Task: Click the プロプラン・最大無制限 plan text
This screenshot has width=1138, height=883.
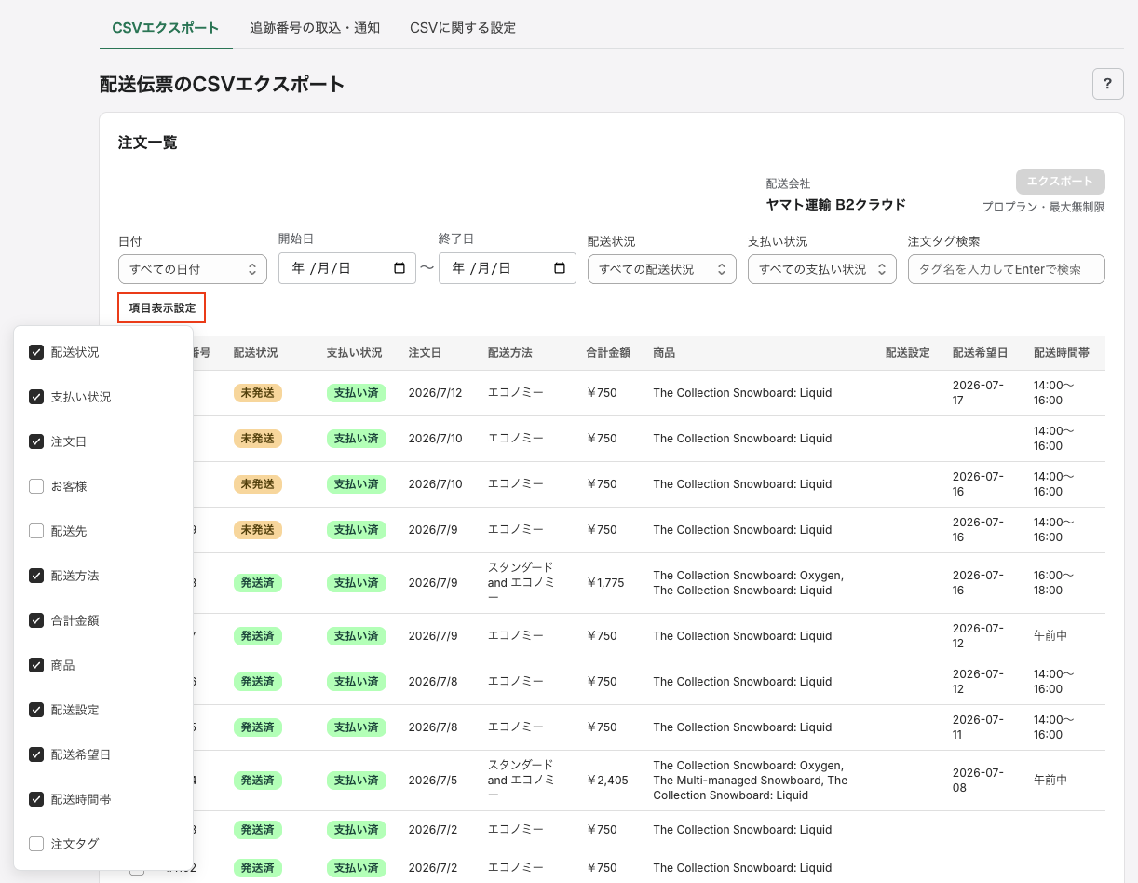Action: pos(1044,207)
